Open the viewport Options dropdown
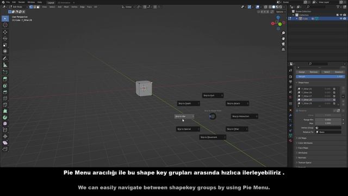The height and width of the screenshot is (196, 348). [x=281, y=12]
